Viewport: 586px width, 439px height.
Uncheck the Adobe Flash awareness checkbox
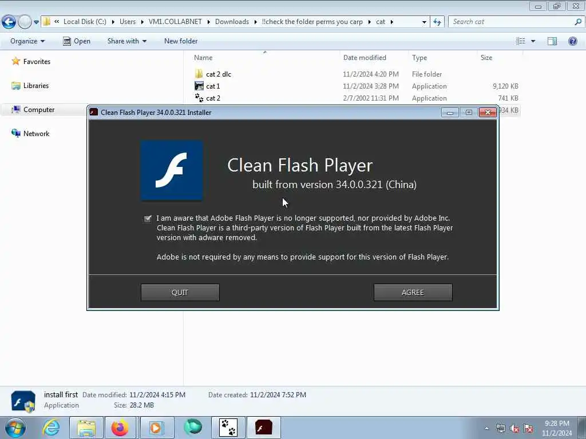click(148, 219)
